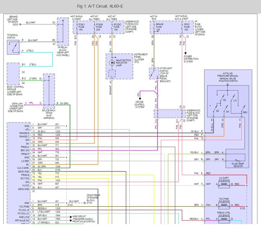Select the Malfunction Indicator Lamp symbol

coord(112,63)
